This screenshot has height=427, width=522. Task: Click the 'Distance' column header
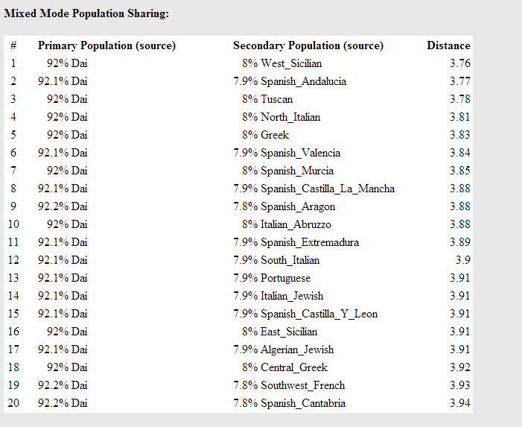[x=448, y=45]
